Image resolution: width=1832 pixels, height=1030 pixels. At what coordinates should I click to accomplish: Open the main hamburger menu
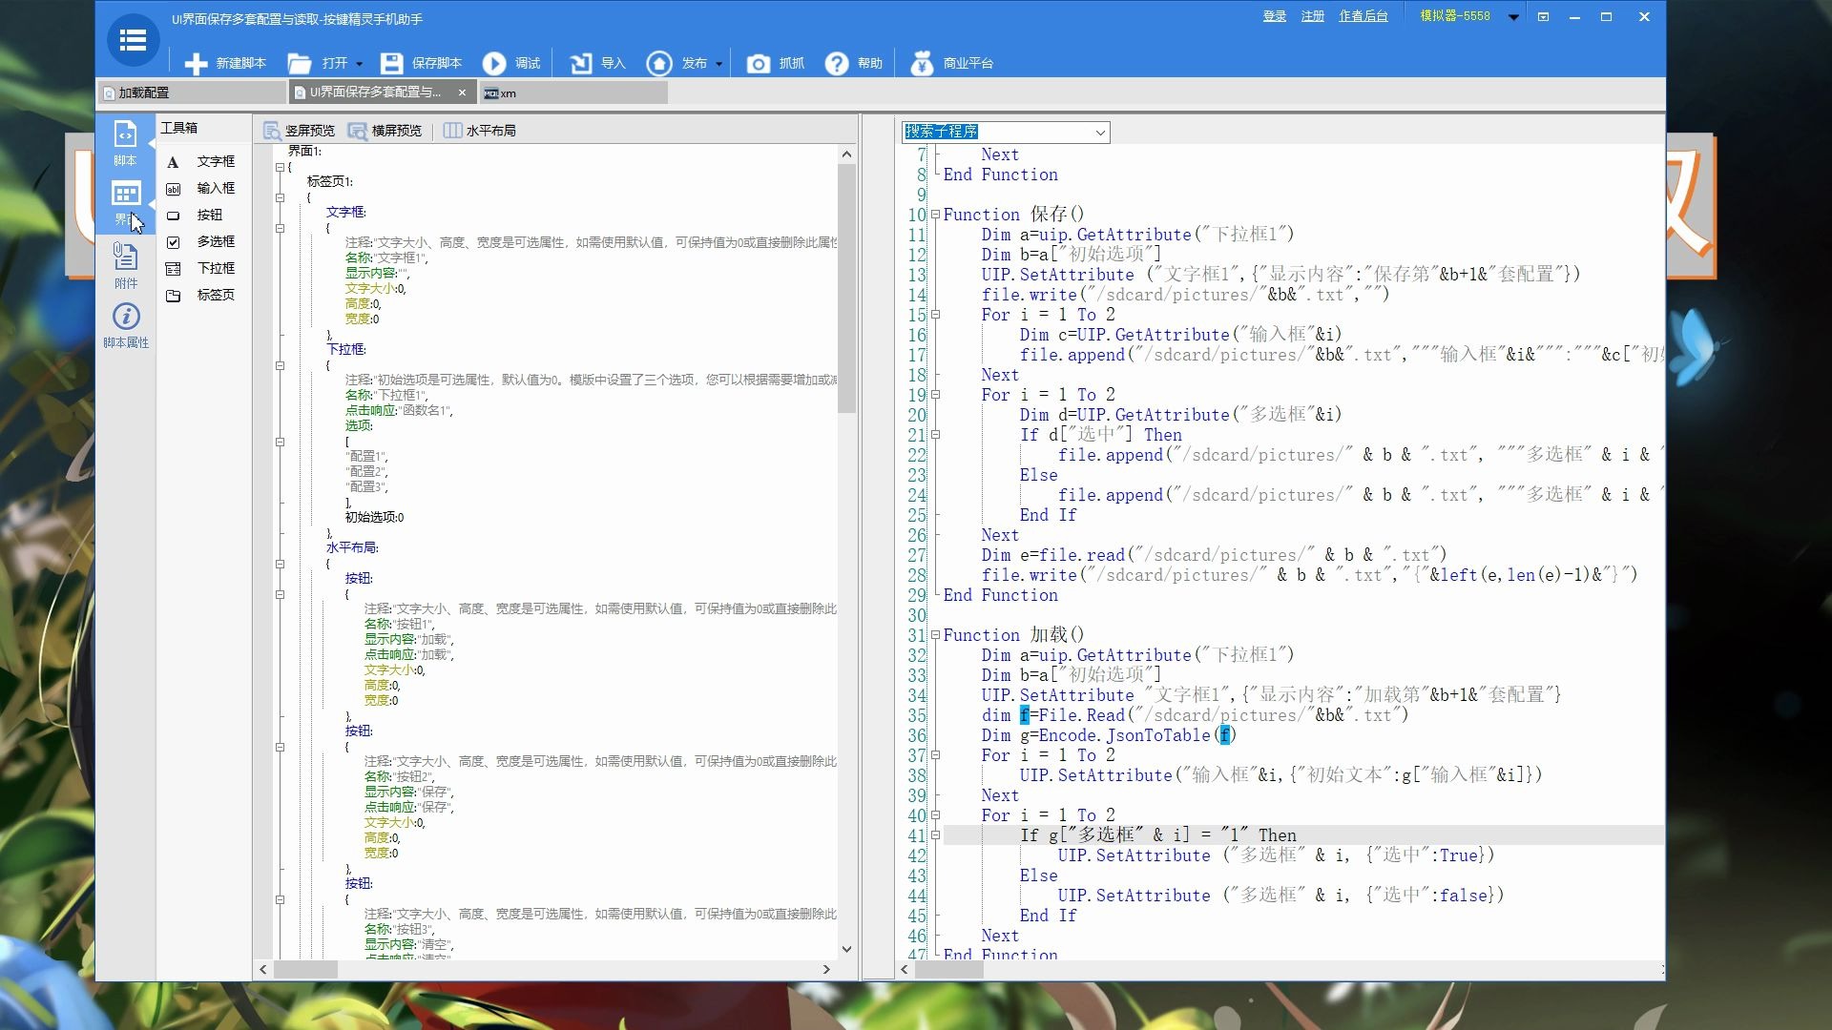(x=133, y=40)
